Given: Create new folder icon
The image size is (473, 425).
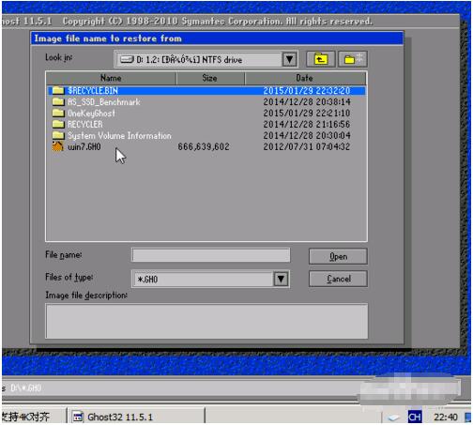Looking at the screenshot, I should point(353,59).
